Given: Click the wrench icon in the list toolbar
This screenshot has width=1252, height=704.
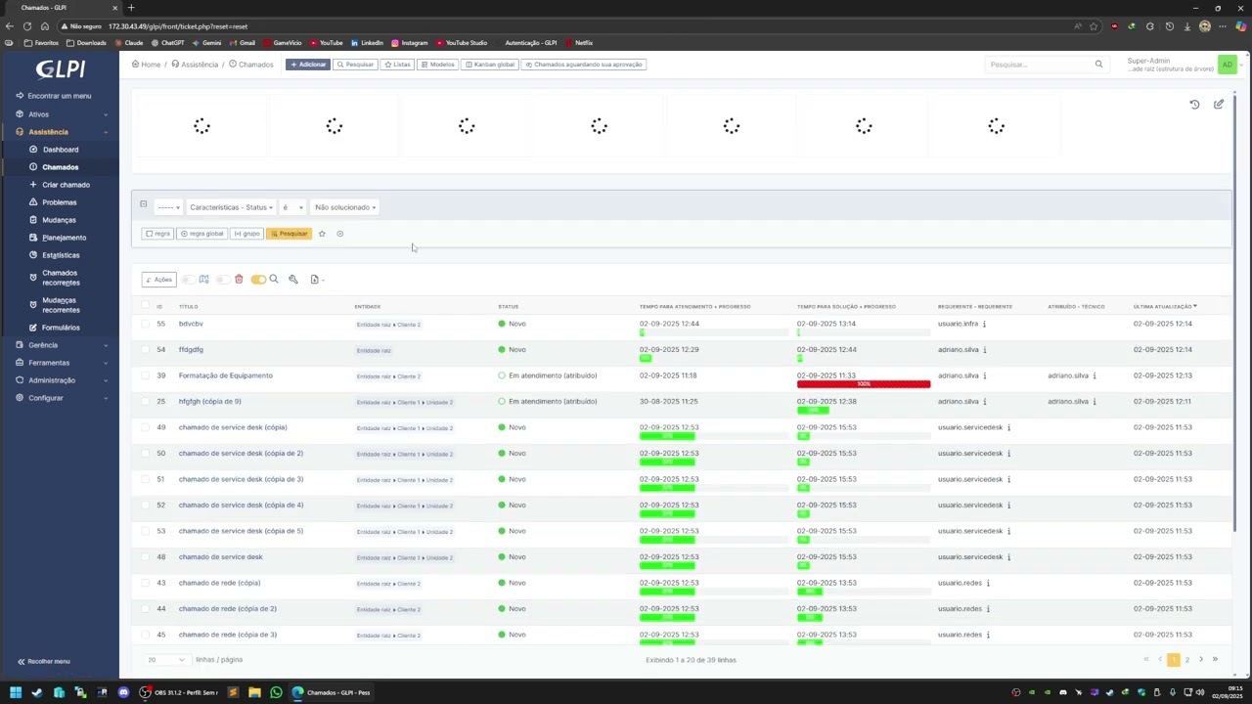Looking at the screenshot, I should [292, 280].
